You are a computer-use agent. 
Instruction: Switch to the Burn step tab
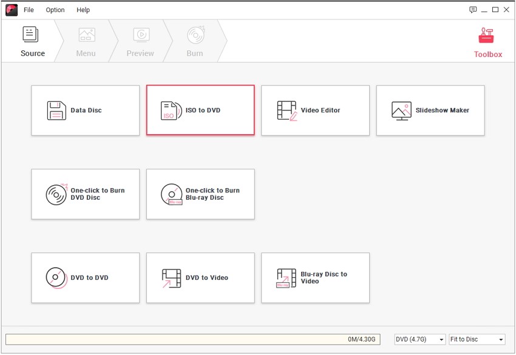coord(195,42)
